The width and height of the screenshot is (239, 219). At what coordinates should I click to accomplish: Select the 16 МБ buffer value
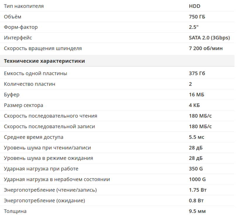tap(196, 95)
